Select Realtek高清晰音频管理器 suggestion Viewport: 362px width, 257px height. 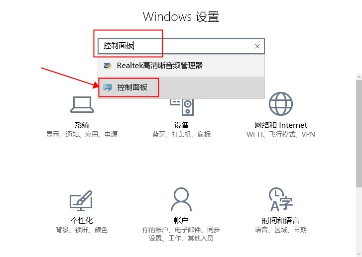pos(181,66)
